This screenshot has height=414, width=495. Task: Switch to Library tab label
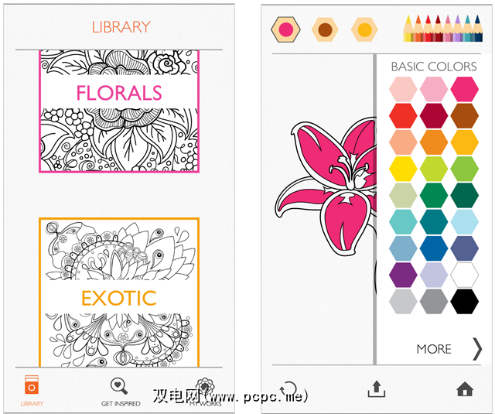[x=32, y=404]
